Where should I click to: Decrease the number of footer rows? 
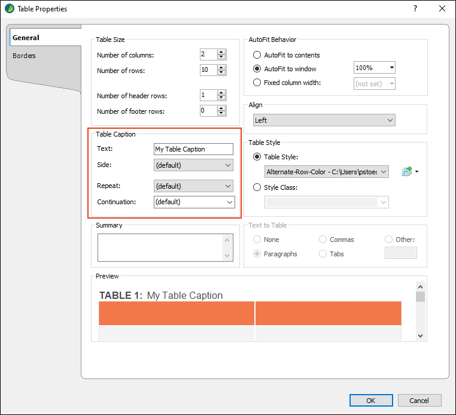(x=221, y=113)
